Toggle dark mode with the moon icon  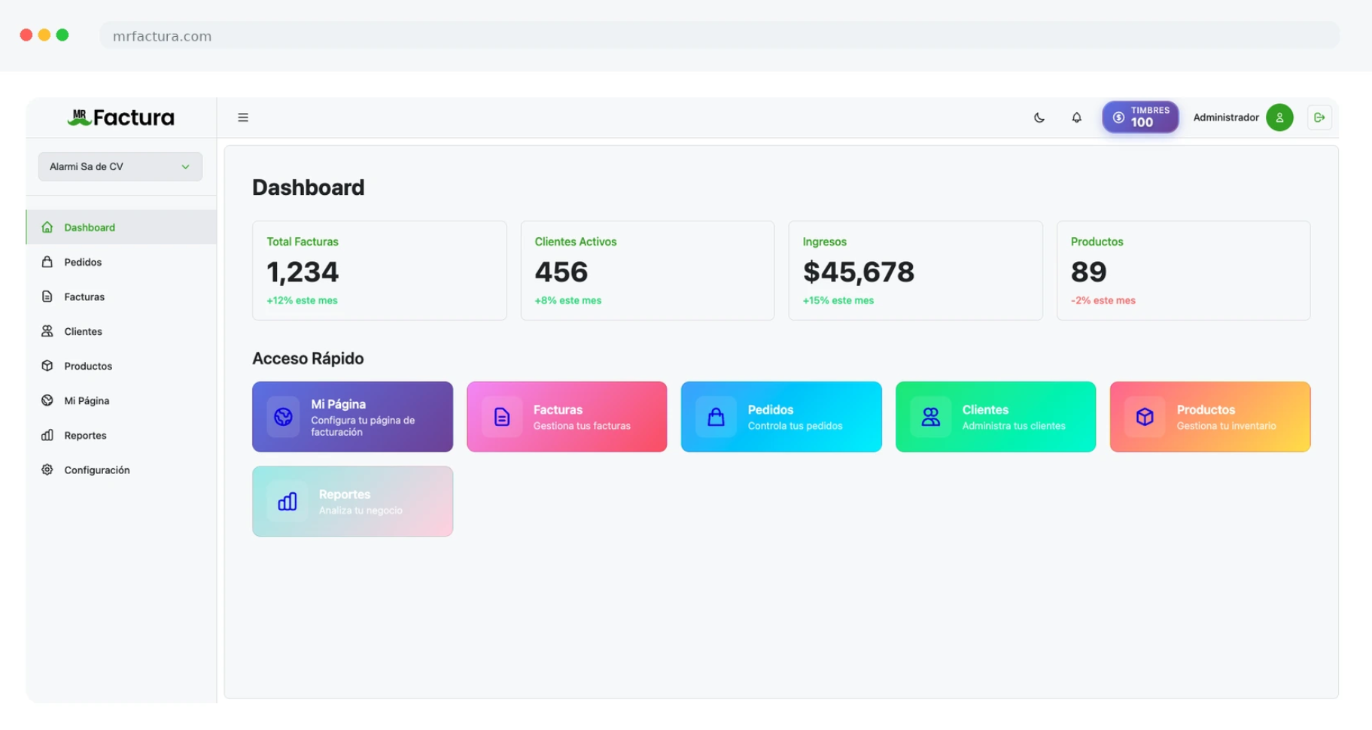coord(1039,117)
